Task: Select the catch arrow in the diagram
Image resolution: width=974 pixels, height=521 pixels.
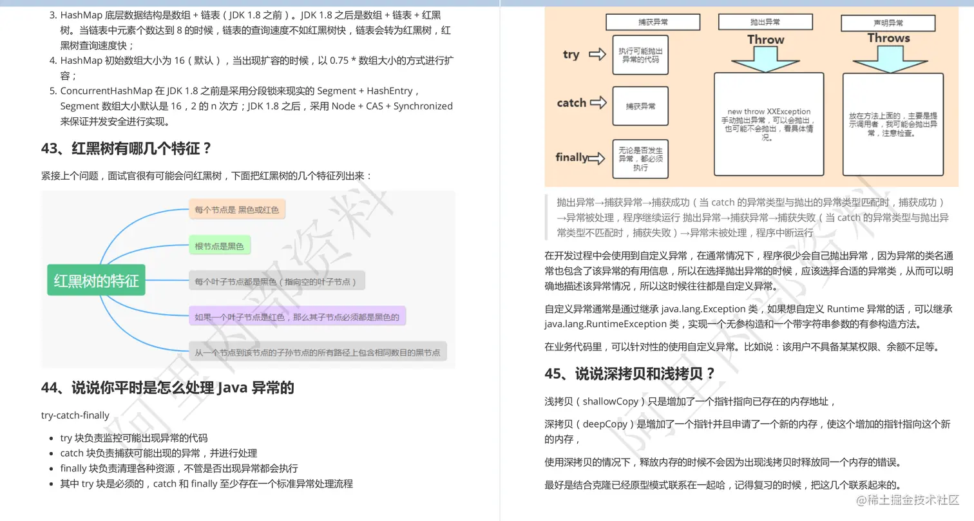Action: point(600,102)
